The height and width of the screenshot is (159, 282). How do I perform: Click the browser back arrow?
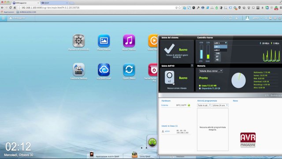click(x=2, y=8)
